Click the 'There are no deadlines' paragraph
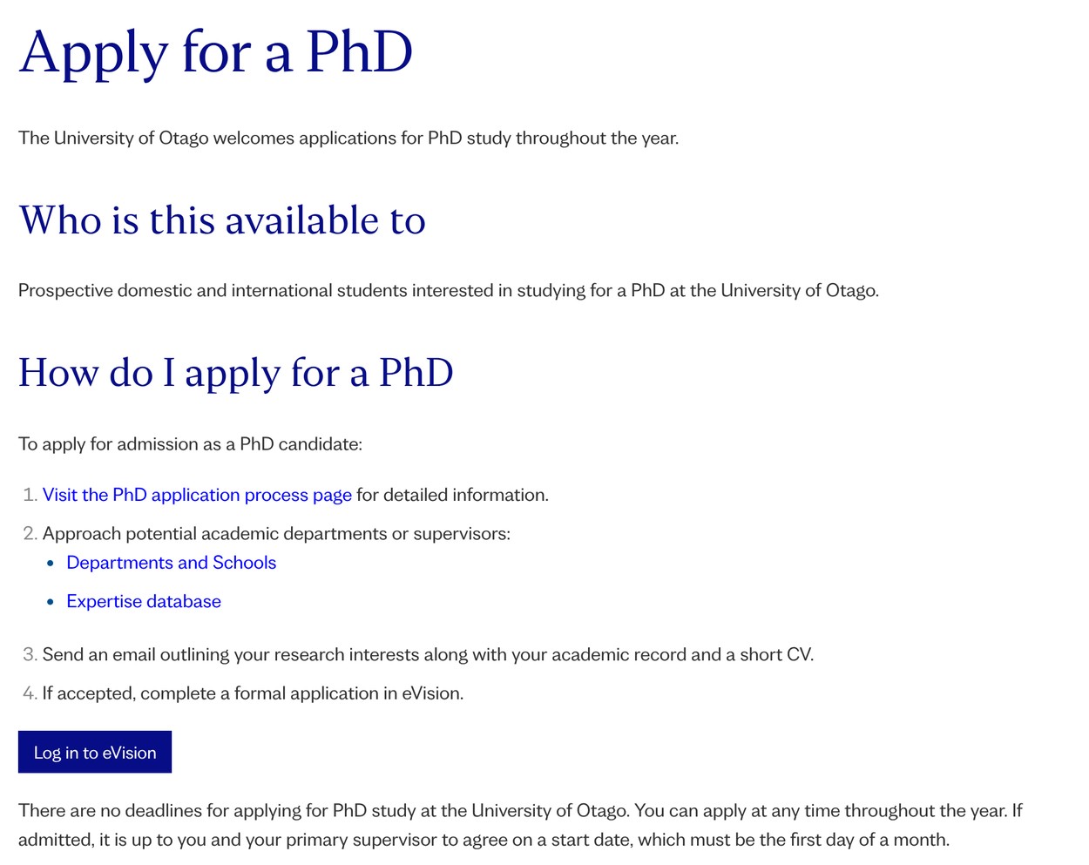The width and height of the screenshot is (1089, 865). click(520, 825)
